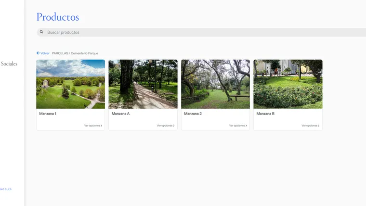Click Ver opciones for Manzana A

coord(166,126)
